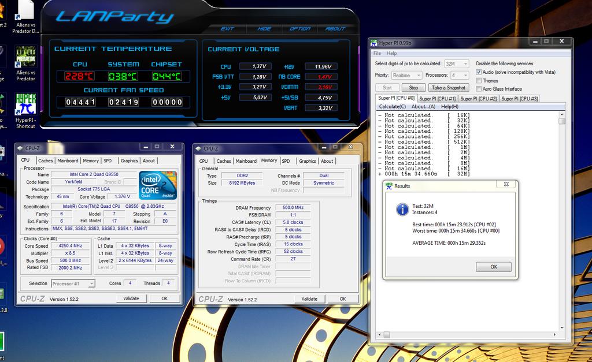Select the Super PI [CPU #0] tab

(x=397, y=98)
